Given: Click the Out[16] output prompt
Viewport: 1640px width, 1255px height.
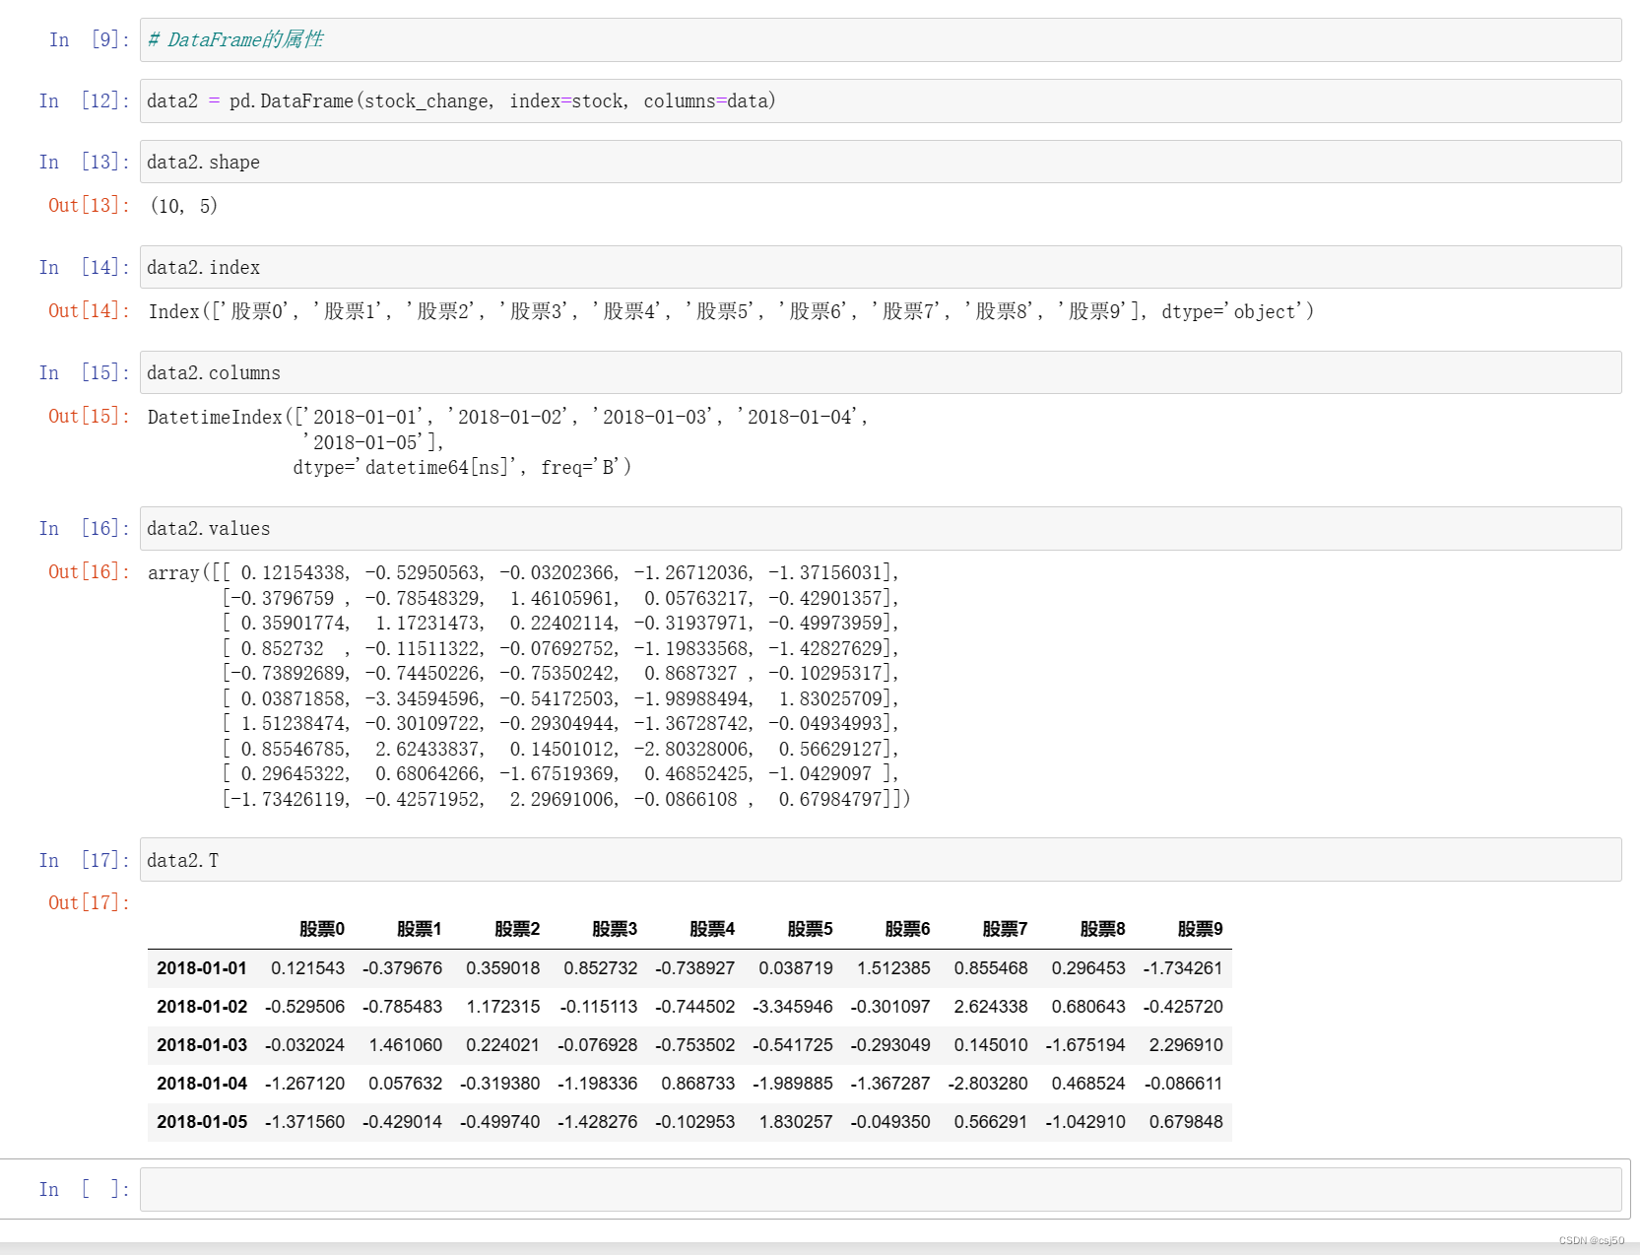Looking at the screenshot, I should click(89, 571).
